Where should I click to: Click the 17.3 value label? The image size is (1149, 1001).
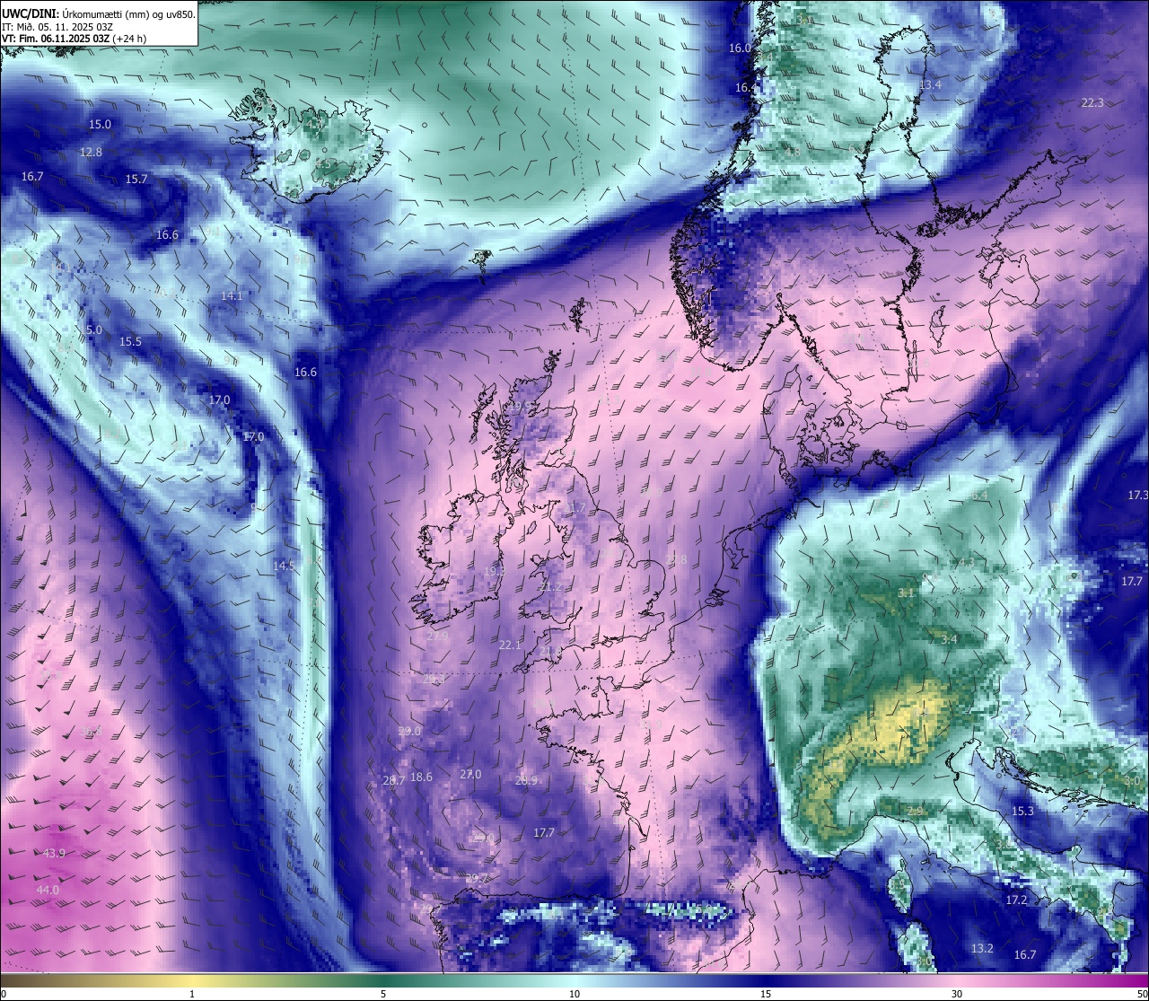(1137, 496)
